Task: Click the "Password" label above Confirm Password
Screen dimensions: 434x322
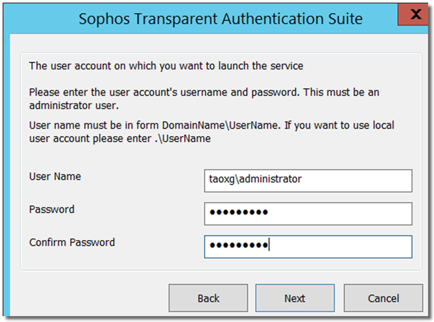Action: tap(52, 209)
